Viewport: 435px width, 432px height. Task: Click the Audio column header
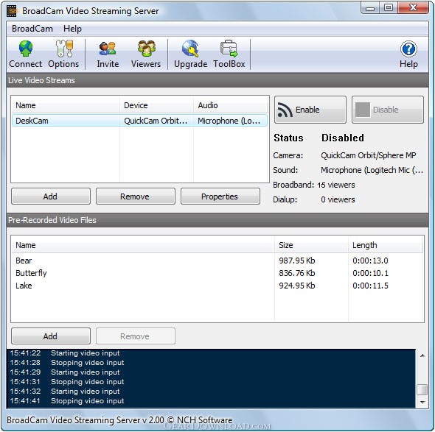point(230,105)
